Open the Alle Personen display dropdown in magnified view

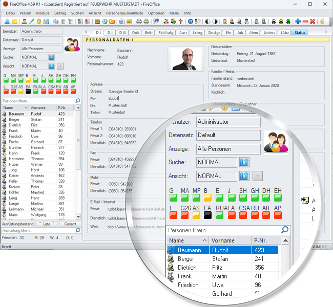point(228,149)
